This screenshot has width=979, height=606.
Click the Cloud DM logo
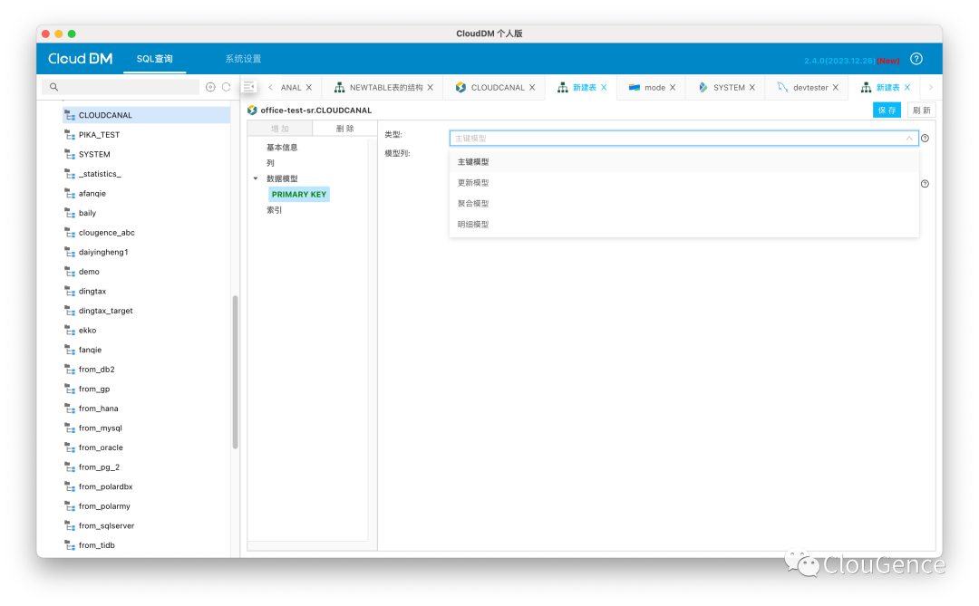tap(81, 59)
